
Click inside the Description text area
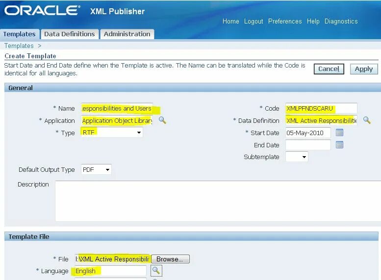(x=218, y=201)
